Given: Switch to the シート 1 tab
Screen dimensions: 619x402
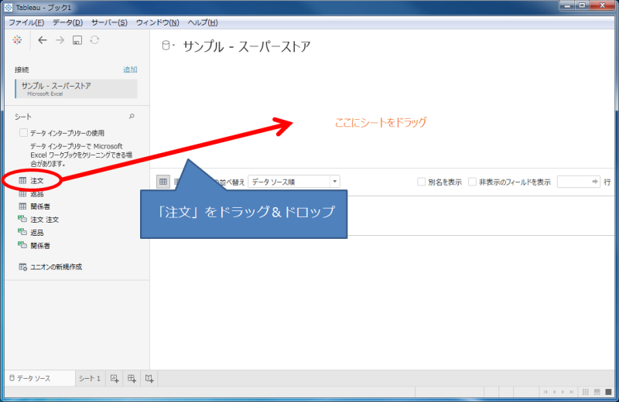Looking at the screenshot, I should click(90, 378).
